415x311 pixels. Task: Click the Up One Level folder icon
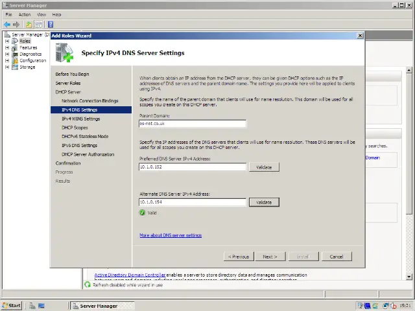[29, 25]
